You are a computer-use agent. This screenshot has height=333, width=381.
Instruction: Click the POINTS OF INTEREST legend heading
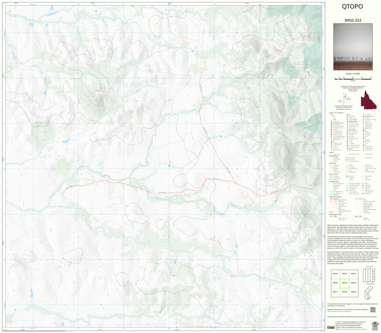[x=336, y=113]
